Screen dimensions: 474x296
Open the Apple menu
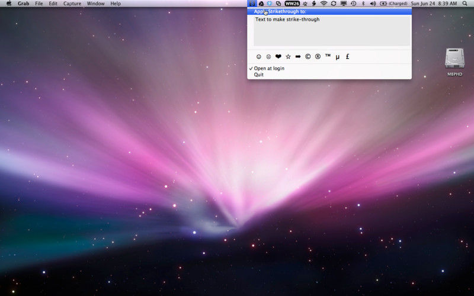[9, 4]
